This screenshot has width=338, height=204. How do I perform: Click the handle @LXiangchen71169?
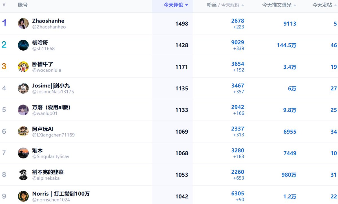click(54, 135)
